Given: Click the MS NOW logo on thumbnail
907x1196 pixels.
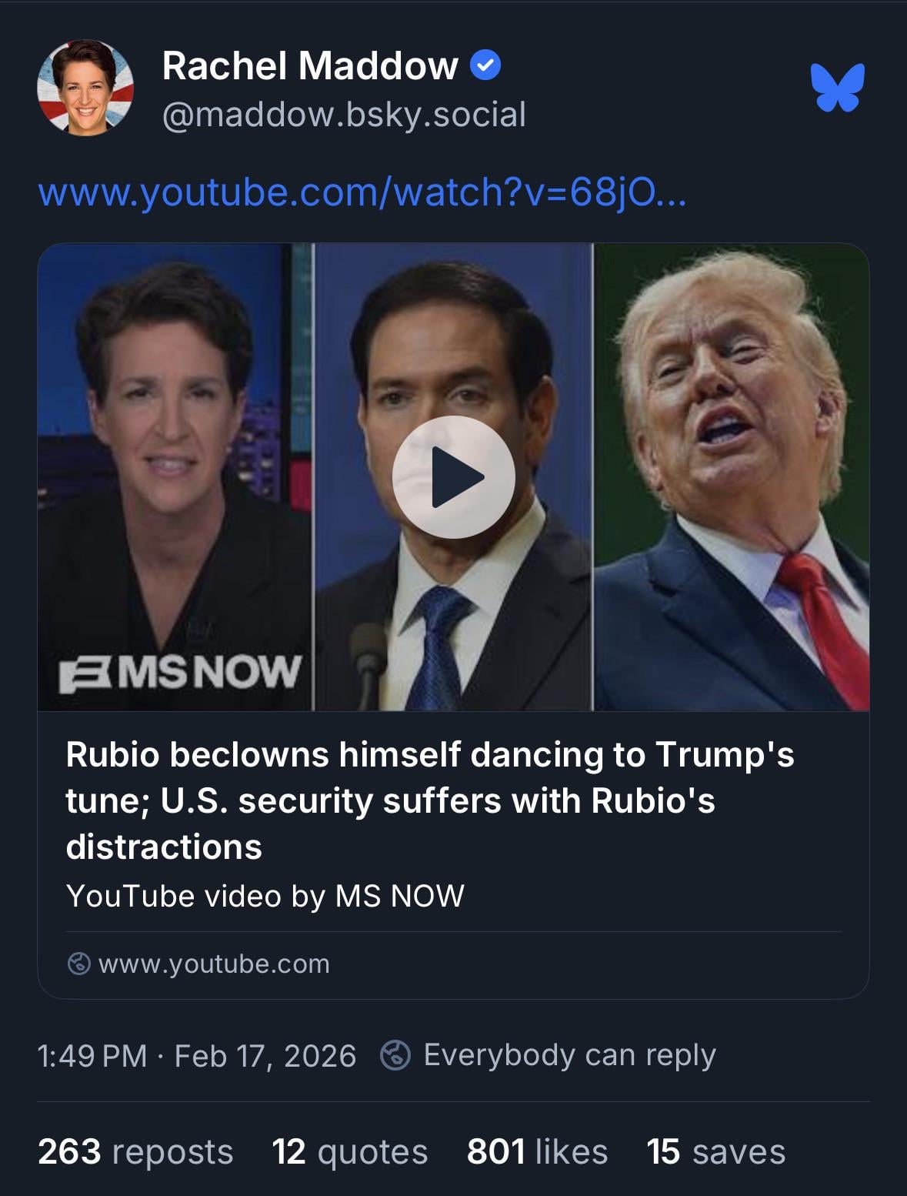Looking at the screenshot, I should pos(181,672).
